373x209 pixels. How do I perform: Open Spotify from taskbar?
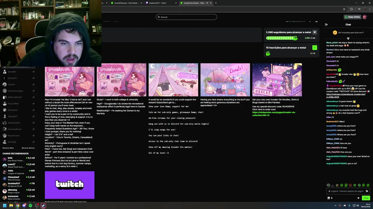pos(30,206)
